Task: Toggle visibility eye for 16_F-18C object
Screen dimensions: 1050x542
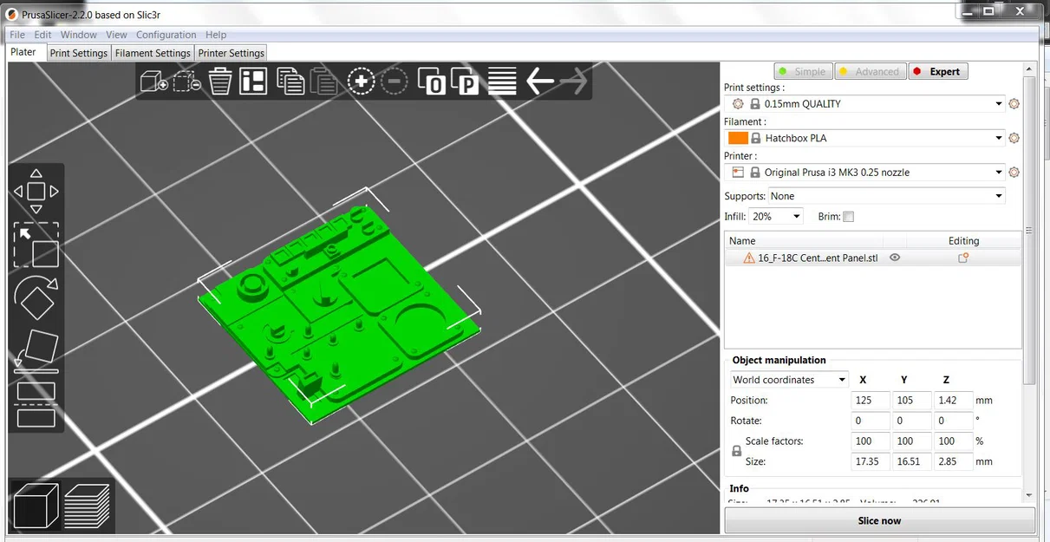Action: click(895, 258)
